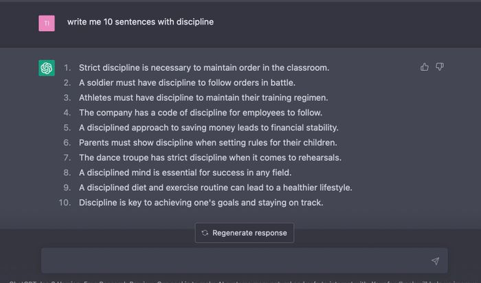Image resolution: width=481 pixels, height=283 pixels.
Task: Click sentence 6 about parents setting rules
Action: tap(208, 143)
